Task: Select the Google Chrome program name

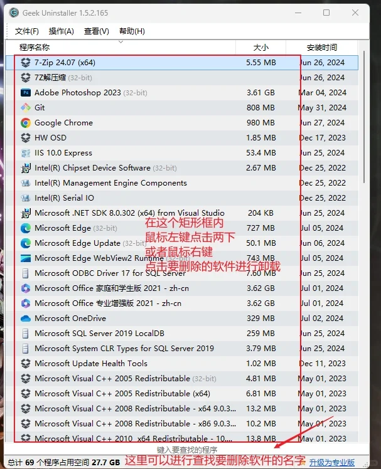Action: (63, 123)
